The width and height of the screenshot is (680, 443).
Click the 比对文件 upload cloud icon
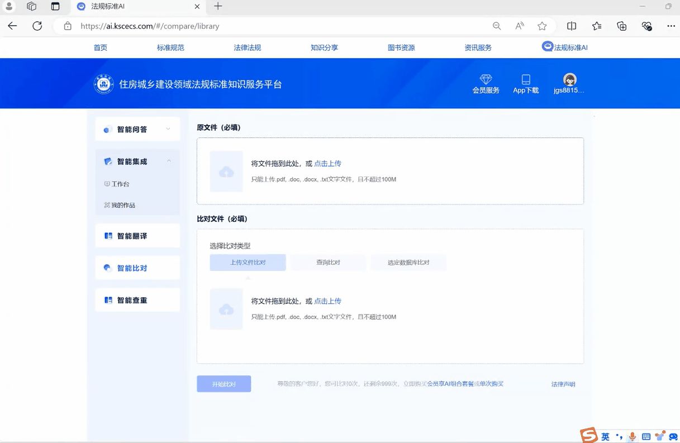(226, 309)
